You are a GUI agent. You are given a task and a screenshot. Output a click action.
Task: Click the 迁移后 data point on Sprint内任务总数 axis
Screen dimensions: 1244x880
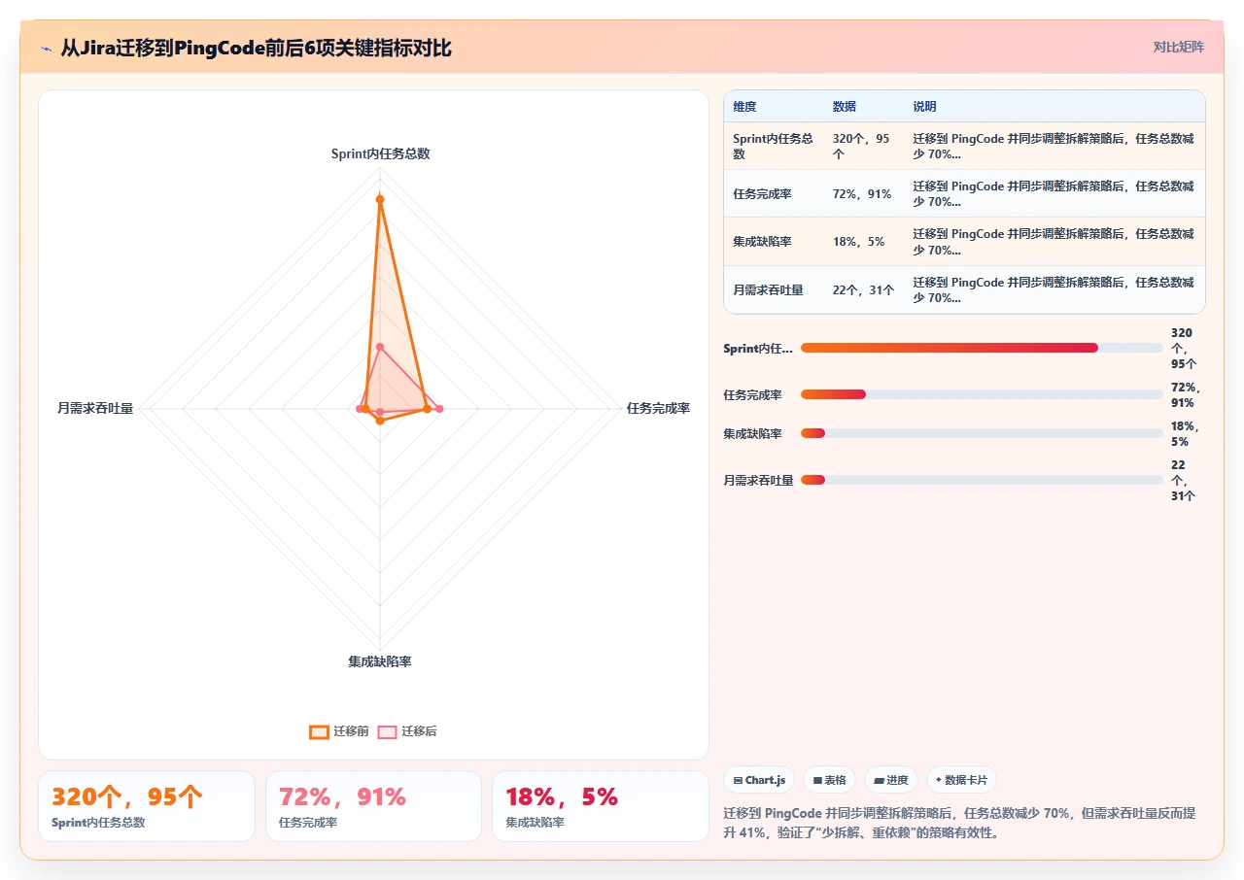(380, 347)
